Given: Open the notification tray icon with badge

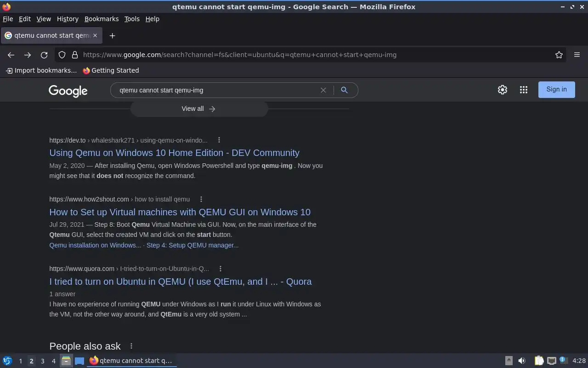Looking at the screenshot, I should (564, 361).
